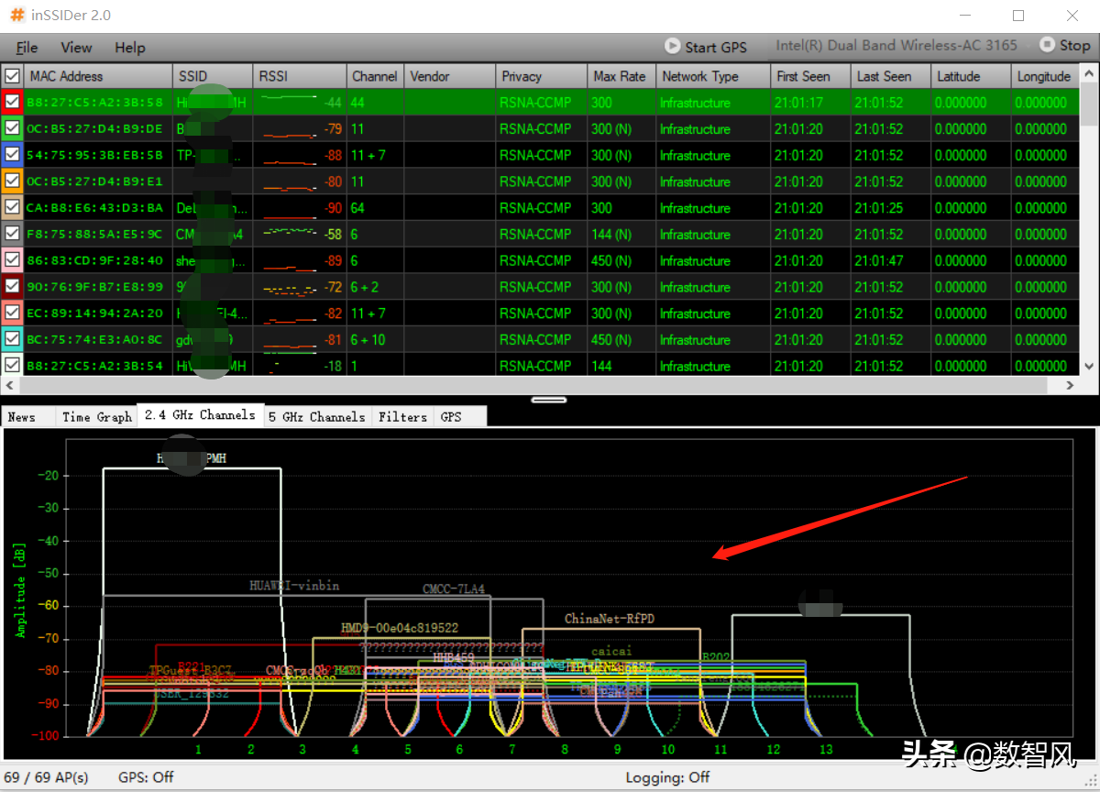Open the Help menu

tap(130, 48)
